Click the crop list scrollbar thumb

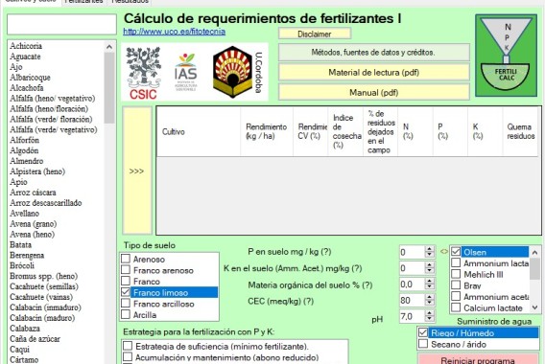(x=109, y=87)
